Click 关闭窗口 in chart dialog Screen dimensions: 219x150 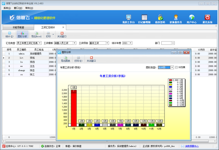(x=91, y=59)
